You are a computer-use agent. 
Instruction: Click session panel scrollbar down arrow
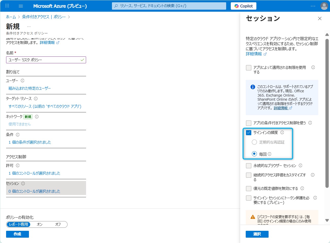coord(327,220)
